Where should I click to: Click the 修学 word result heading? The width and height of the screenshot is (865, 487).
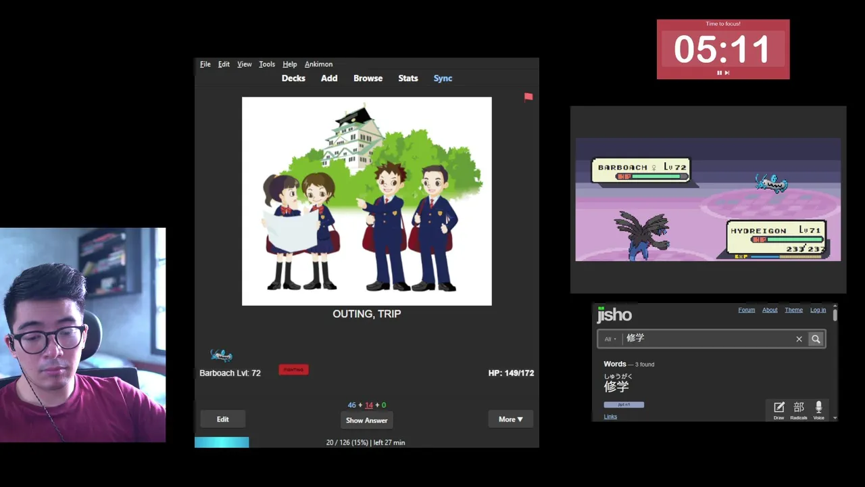coord(616,386)
